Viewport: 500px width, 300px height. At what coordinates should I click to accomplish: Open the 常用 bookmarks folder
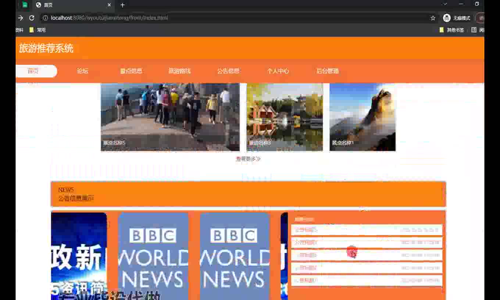[x=37, y=30]
